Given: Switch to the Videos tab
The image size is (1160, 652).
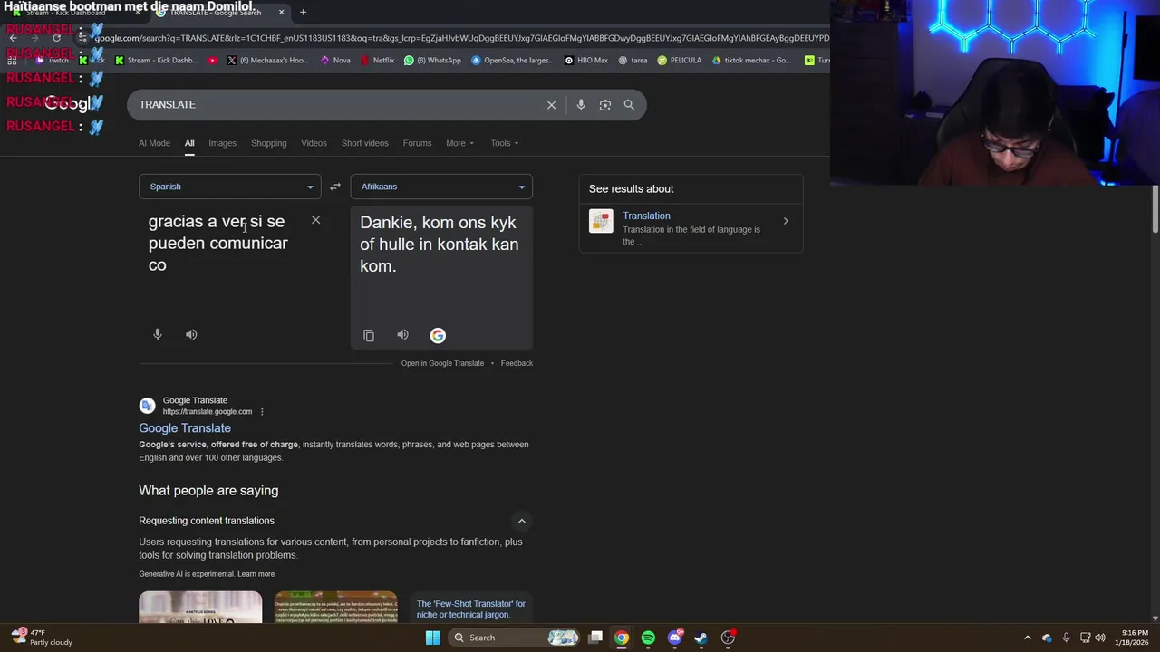Looking at the screenshot, I should pyautogui.click(x=314, y=143).
